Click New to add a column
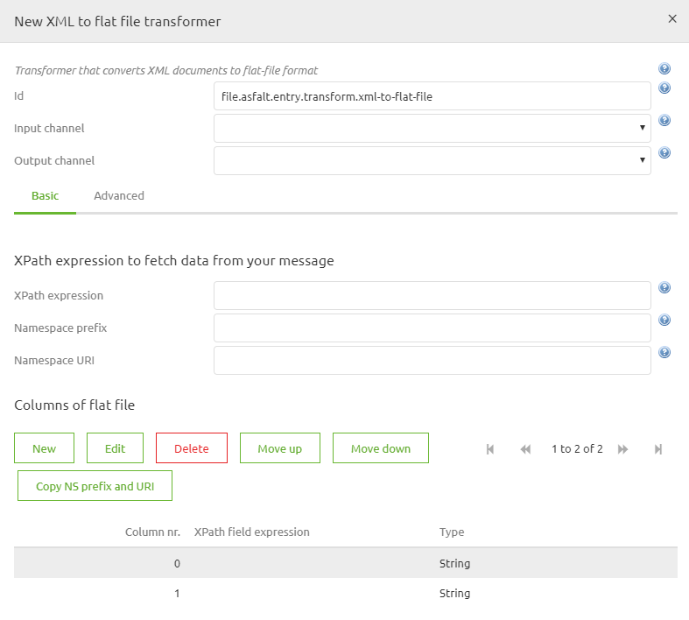 44,448
